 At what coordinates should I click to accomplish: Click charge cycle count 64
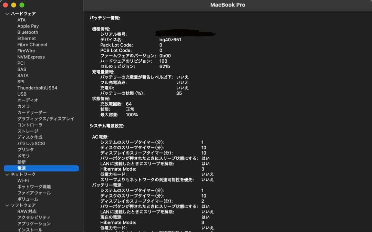(x=128, y=104)
